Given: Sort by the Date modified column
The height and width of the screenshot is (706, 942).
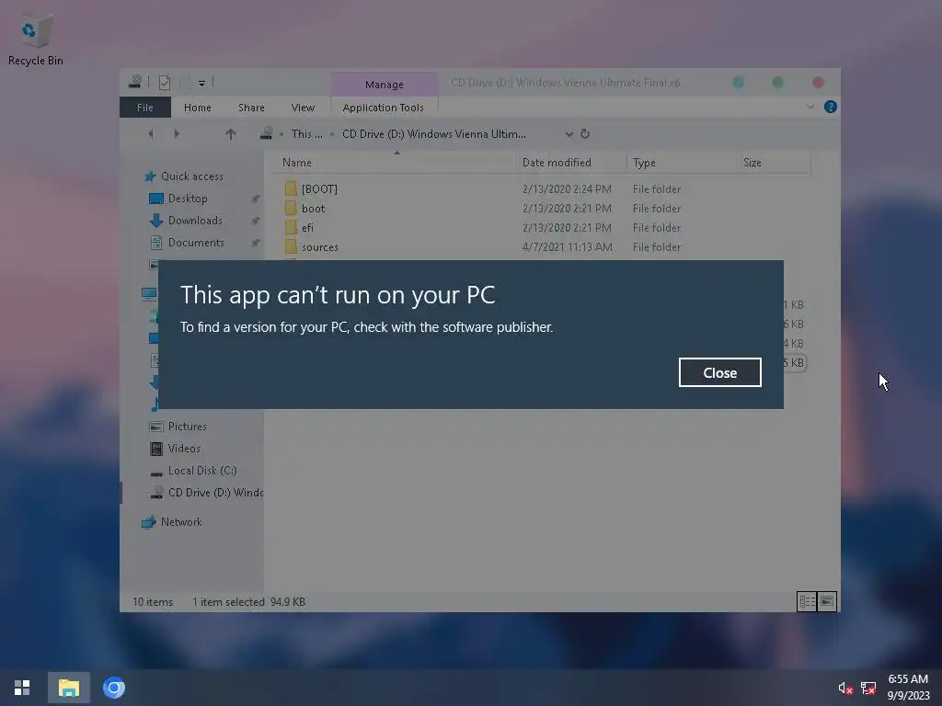Looking at the screenshot, I should (x=570, y=163).
